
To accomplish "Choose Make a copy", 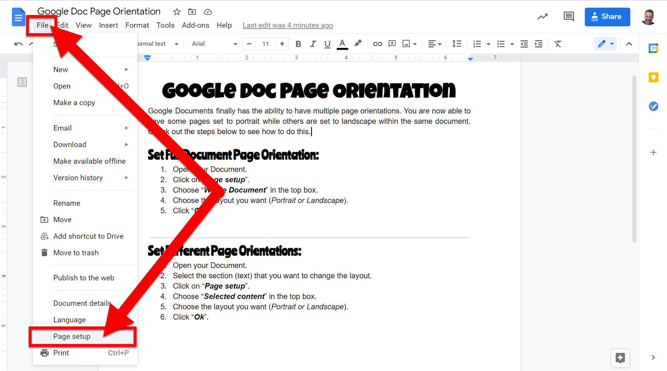I will coord(85,103).
